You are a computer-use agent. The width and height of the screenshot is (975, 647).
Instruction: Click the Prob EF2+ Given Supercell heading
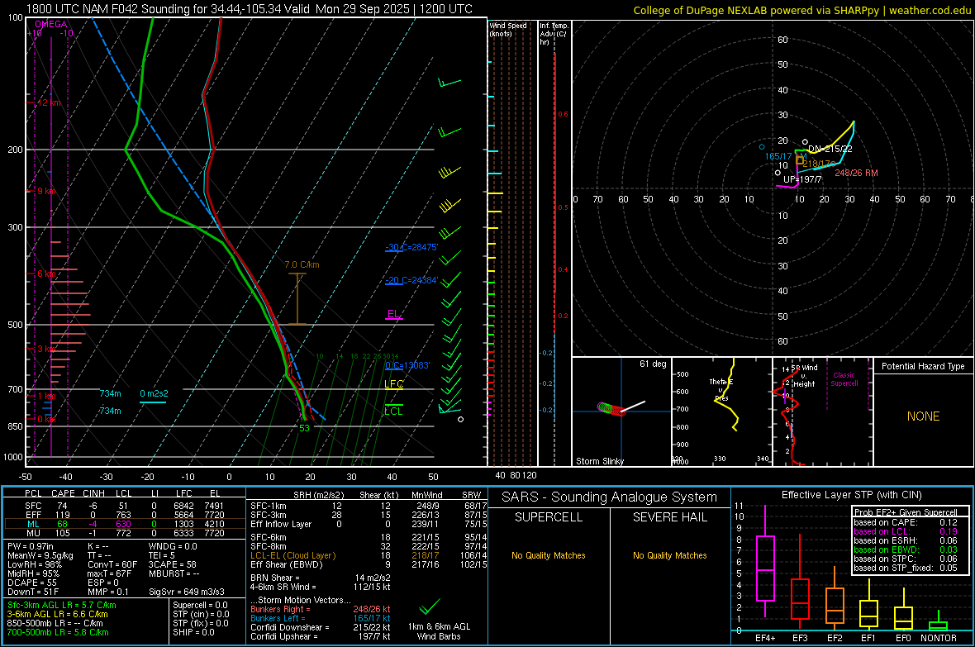coord(906,512)
